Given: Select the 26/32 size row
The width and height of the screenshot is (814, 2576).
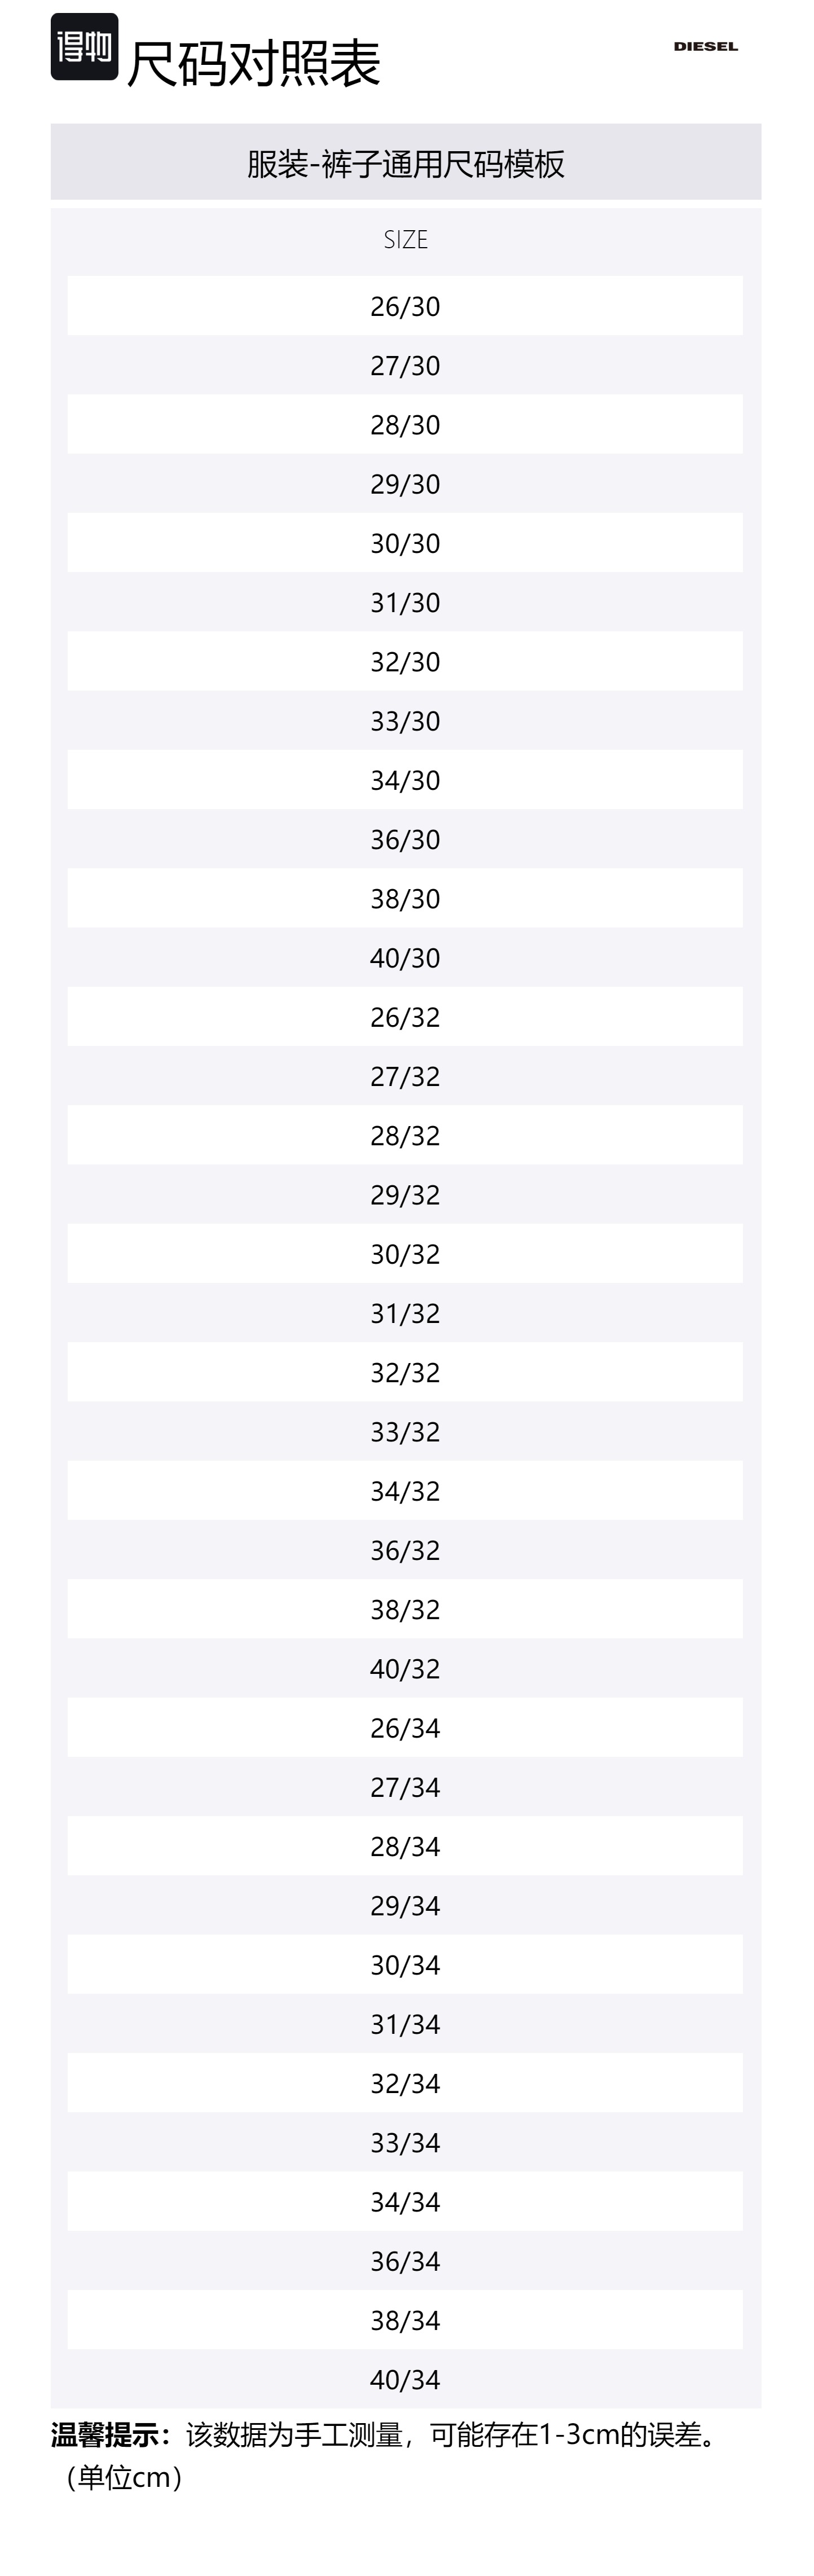Looking at the screenshot, I should coord(405,1017).
